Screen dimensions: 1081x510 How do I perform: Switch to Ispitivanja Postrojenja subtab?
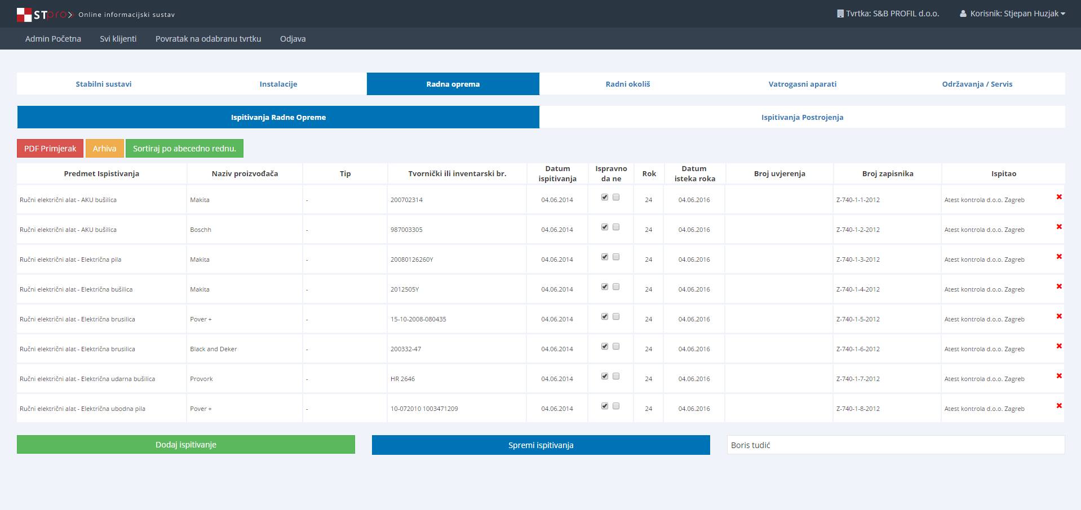(803, 117)
